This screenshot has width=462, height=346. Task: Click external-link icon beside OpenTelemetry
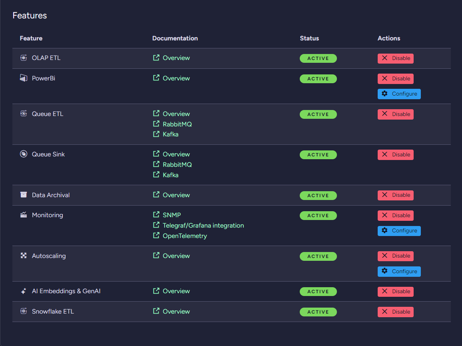(156, 236)
